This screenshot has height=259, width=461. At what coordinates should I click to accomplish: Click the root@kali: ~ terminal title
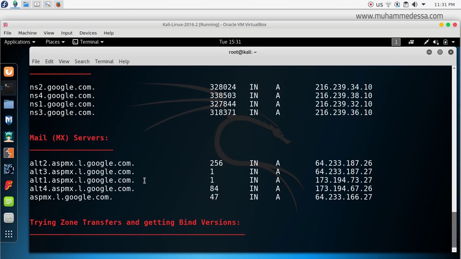coord(242,52)
